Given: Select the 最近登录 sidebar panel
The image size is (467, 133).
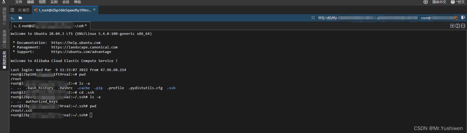Looking at the screenshot, I should click(x=4, y=39).
